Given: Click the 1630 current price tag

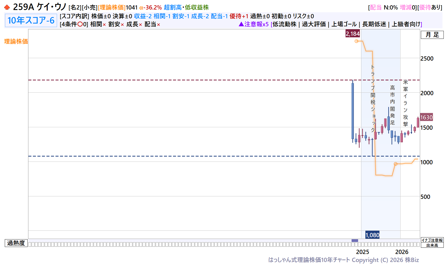Looking at the screenshot, I should pos(426,117).
